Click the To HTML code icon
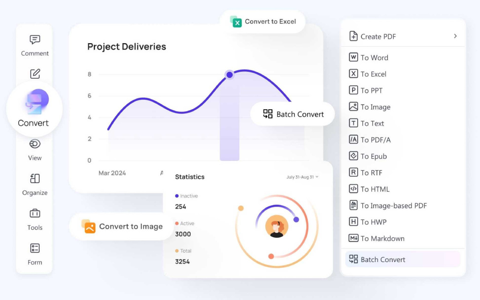The image size is (480, 300). click(353, 189)
